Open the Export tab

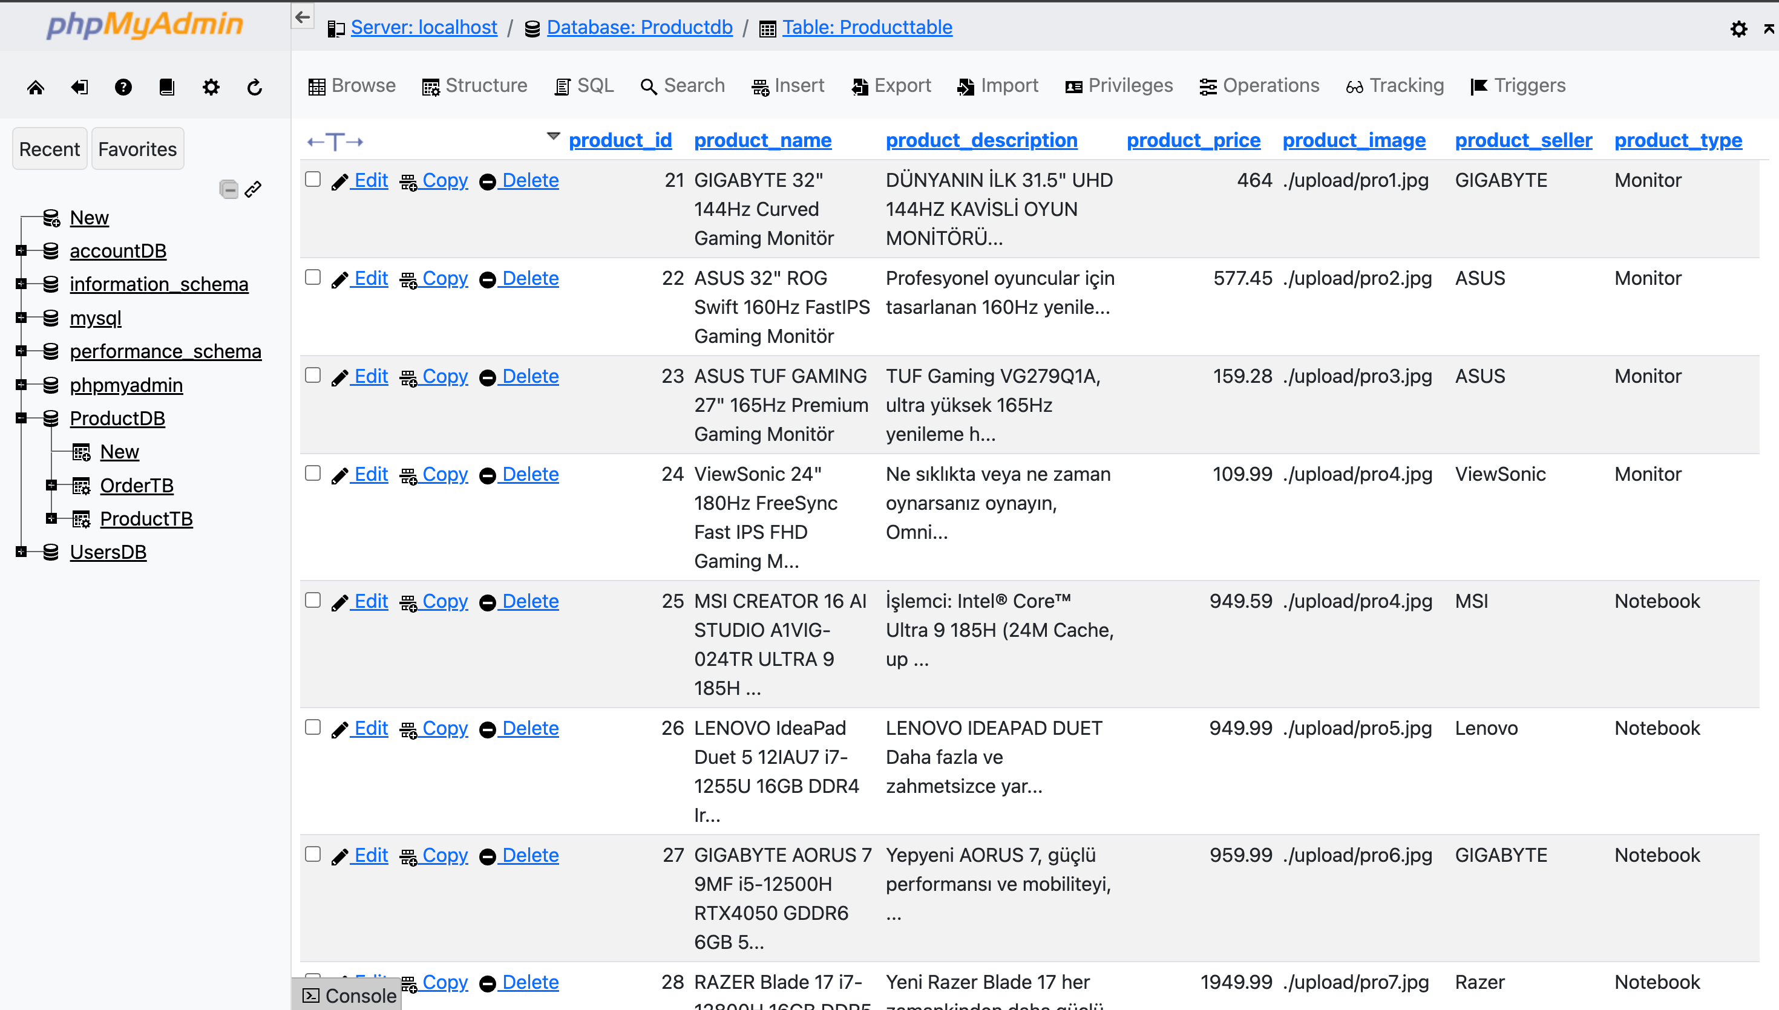891,85
